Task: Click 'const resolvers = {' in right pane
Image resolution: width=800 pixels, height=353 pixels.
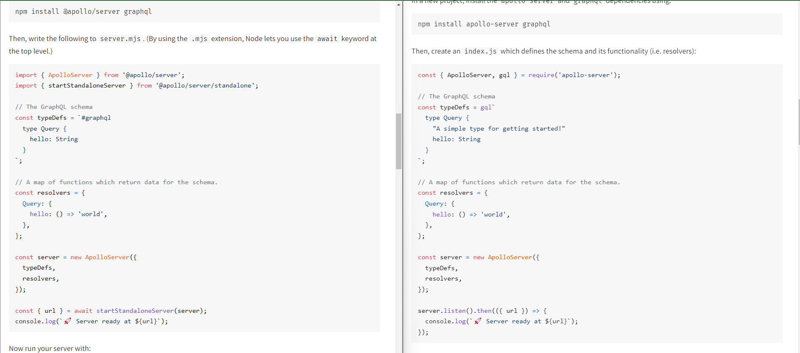Action: (x=453, y=193)
